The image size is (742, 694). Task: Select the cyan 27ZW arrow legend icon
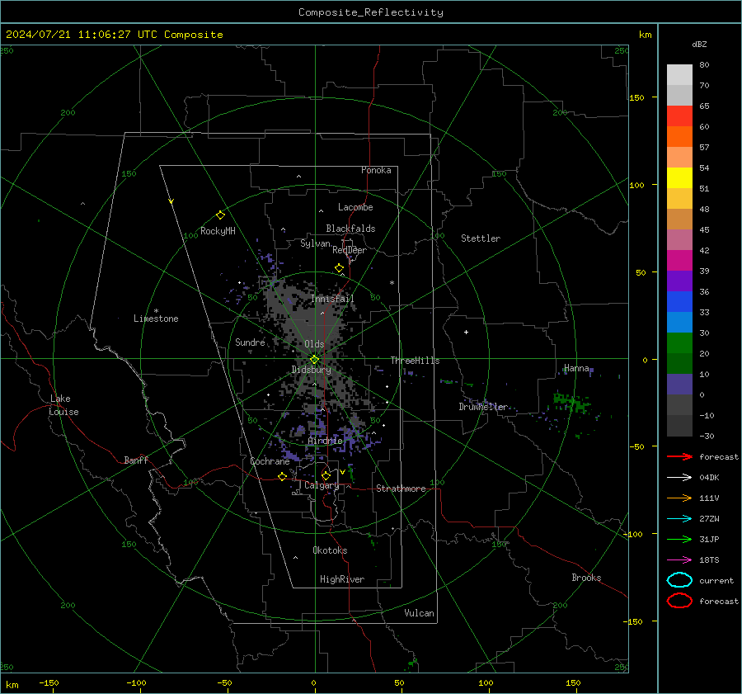679,519
